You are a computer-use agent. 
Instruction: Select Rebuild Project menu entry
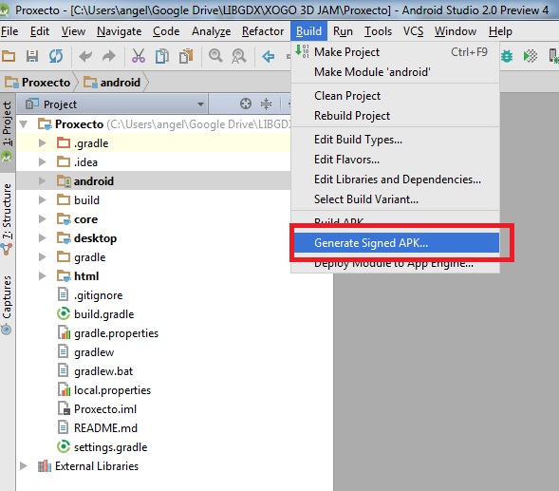click(x=395, y=116)
